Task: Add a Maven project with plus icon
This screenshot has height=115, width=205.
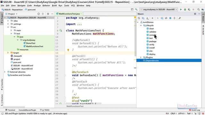Action: click(x=152, y=18)
